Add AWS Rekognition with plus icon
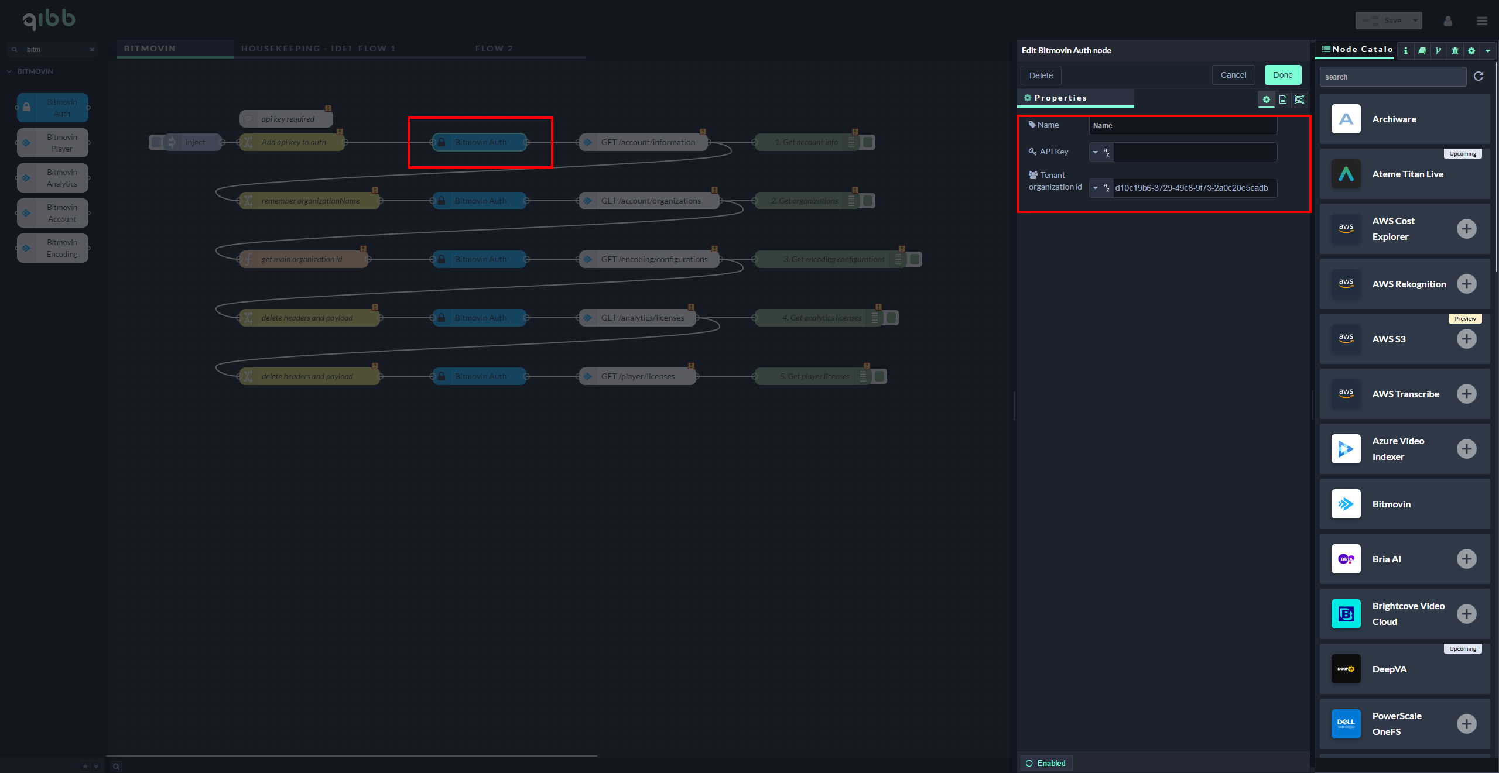The image size is (1499, 773). pos(1466,284)
